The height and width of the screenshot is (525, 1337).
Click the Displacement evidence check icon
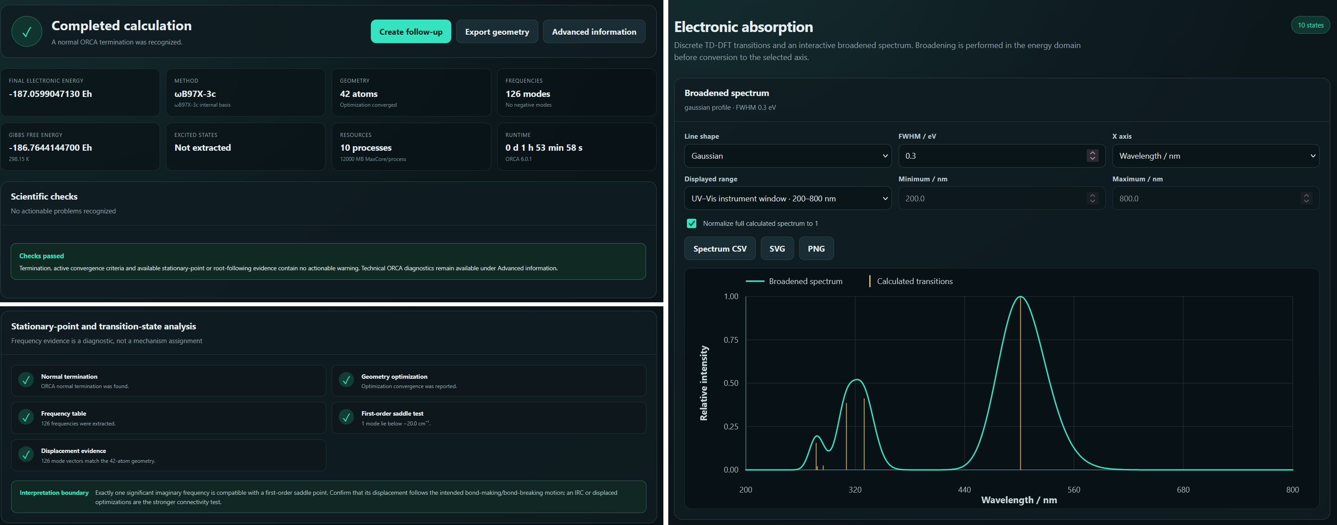coord(26,454)
